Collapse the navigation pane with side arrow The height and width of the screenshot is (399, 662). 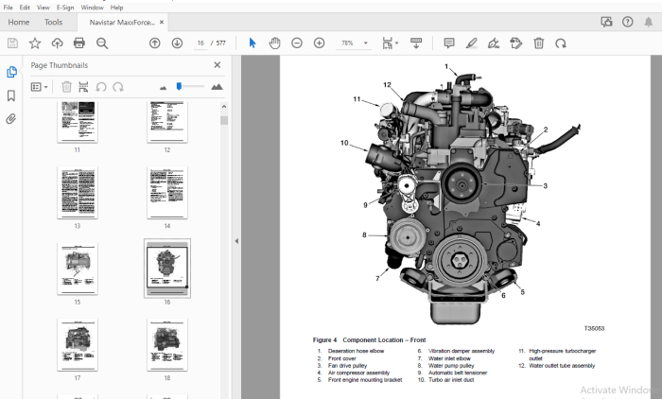click(236, 241)
